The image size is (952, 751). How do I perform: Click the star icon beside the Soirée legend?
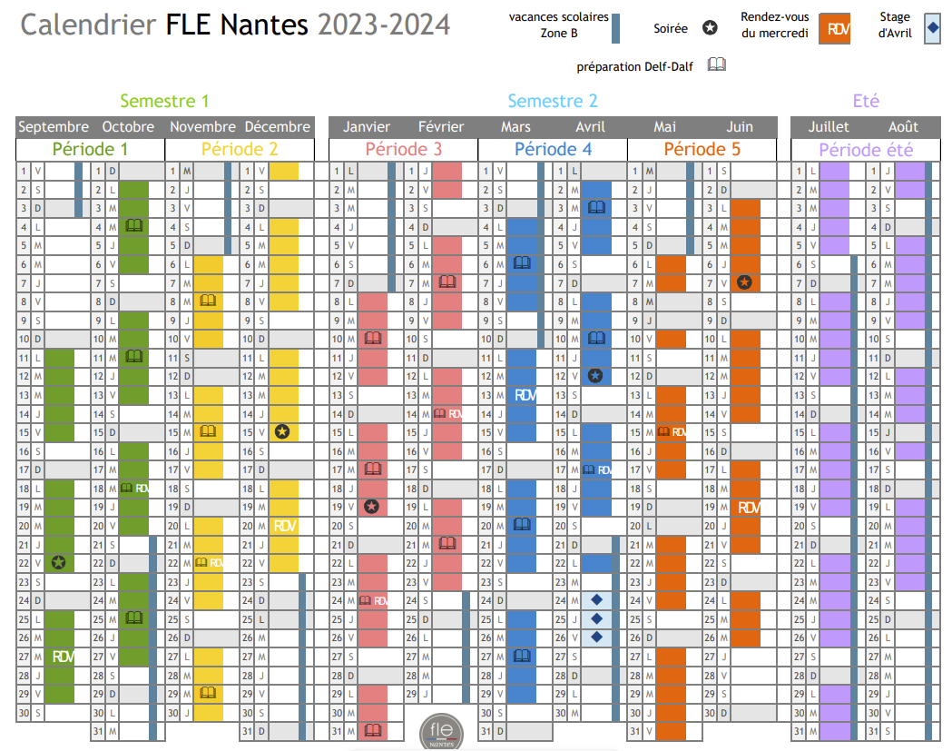[710, 28]
